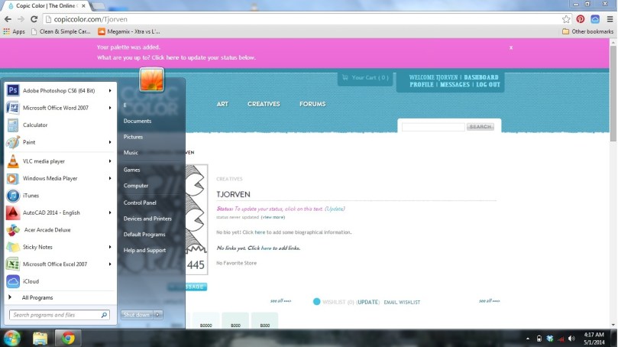Viewport: 618px width, 347px height.
Task: Click the first palette color swatch
Action: (205, 321)
